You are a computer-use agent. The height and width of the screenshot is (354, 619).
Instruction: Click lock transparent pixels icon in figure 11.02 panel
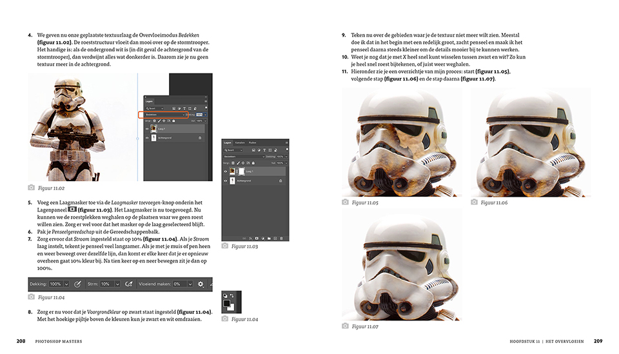pyautogui.click(x=154, y=121)
